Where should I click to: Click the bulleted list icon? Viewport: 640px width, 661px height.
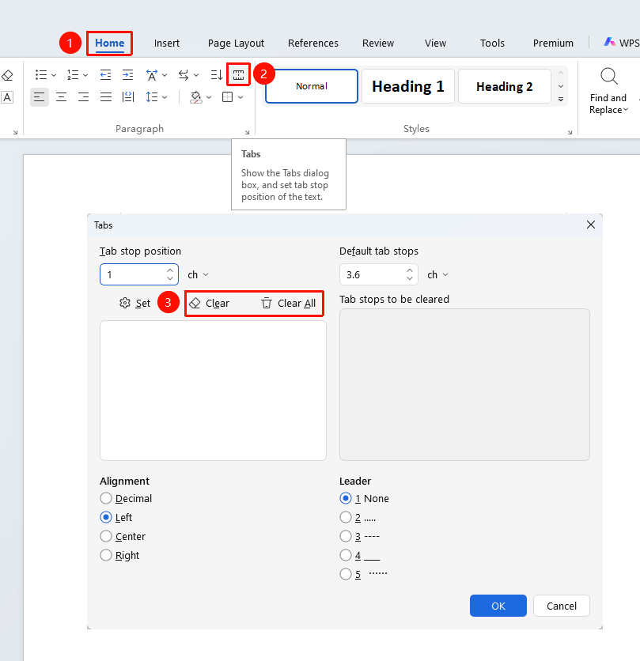click(x=41, y=75)
